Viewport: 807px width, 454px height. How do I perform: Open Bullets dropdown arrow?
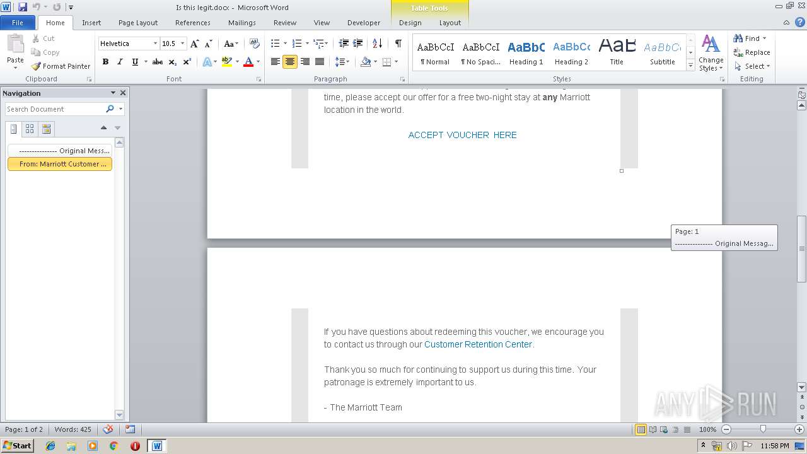click(285, 44)
